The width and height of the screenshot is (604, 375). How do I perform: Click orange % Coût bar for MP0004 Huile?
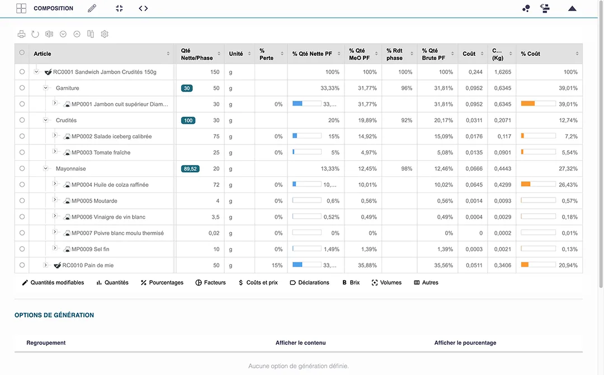[538, 184]
